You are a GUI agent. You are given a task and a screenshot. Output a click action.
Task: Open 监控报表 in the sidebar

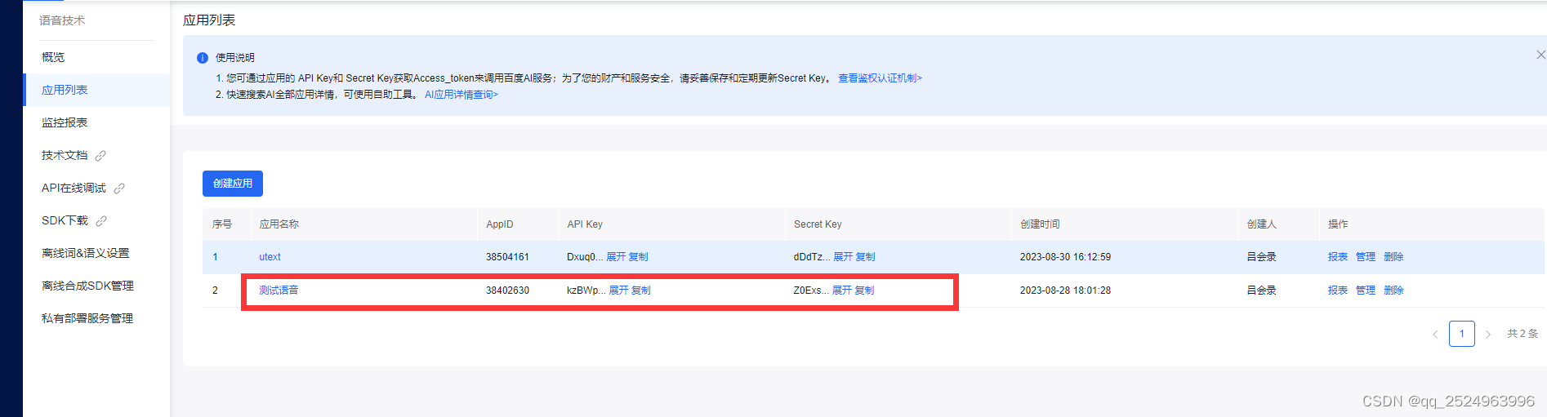point(65,122)
